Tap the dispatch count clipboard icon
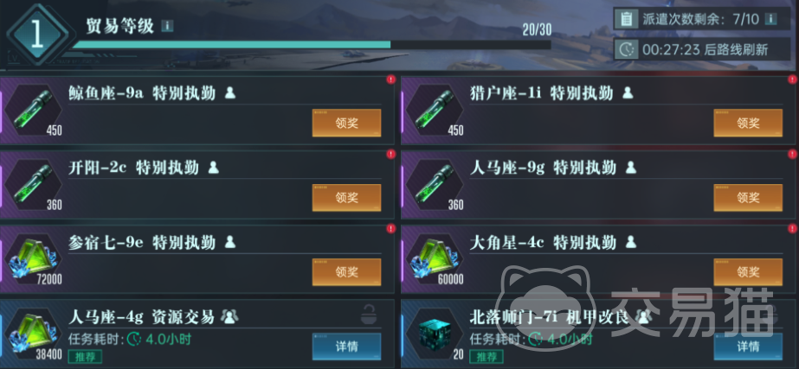 pyautogui.click(x=626, y=19)
